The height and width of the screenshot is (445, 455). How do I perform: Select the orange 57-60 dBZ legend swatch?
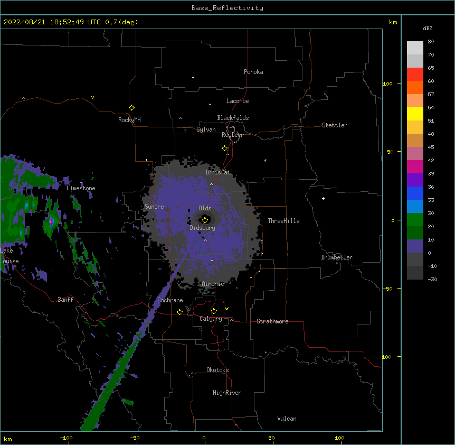415,87
